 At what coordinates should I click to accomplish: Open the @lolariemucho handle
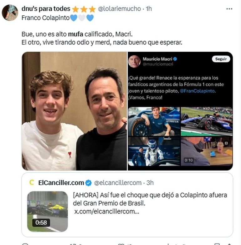pos(119,9)
